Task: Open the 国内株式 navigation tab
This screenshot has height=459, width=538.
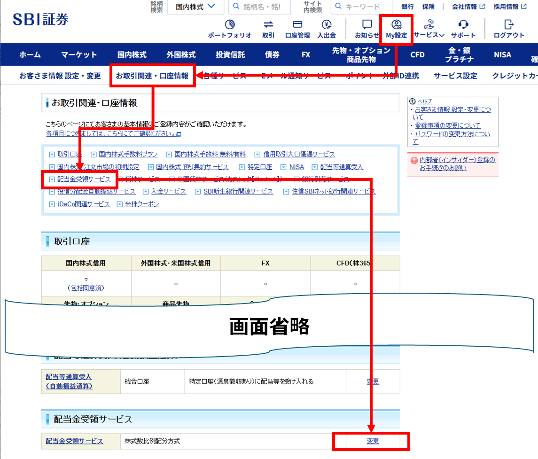Action: pos(132,54)
